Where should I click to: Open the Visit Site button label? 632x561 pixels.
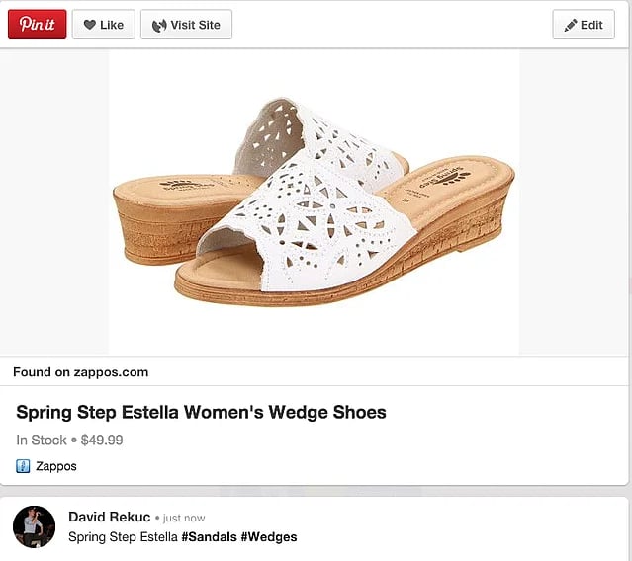pos(195,25)
